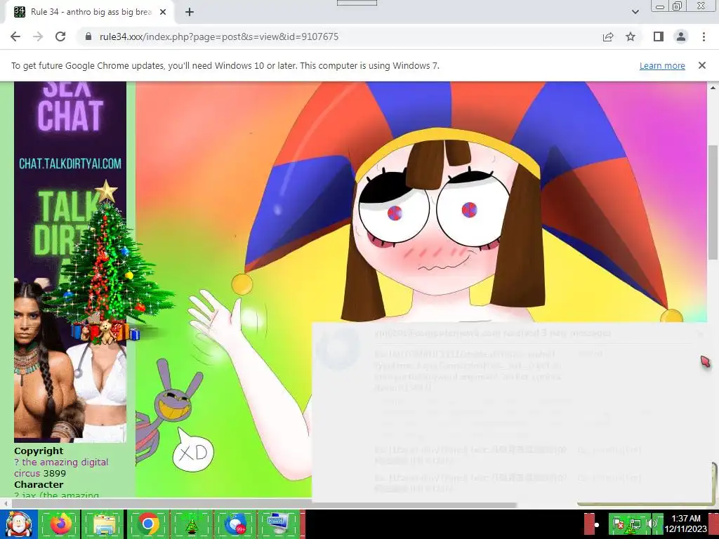719x539 pixels.
Task: Click the scroll up arrow
Action: click(x=713, y=87)
